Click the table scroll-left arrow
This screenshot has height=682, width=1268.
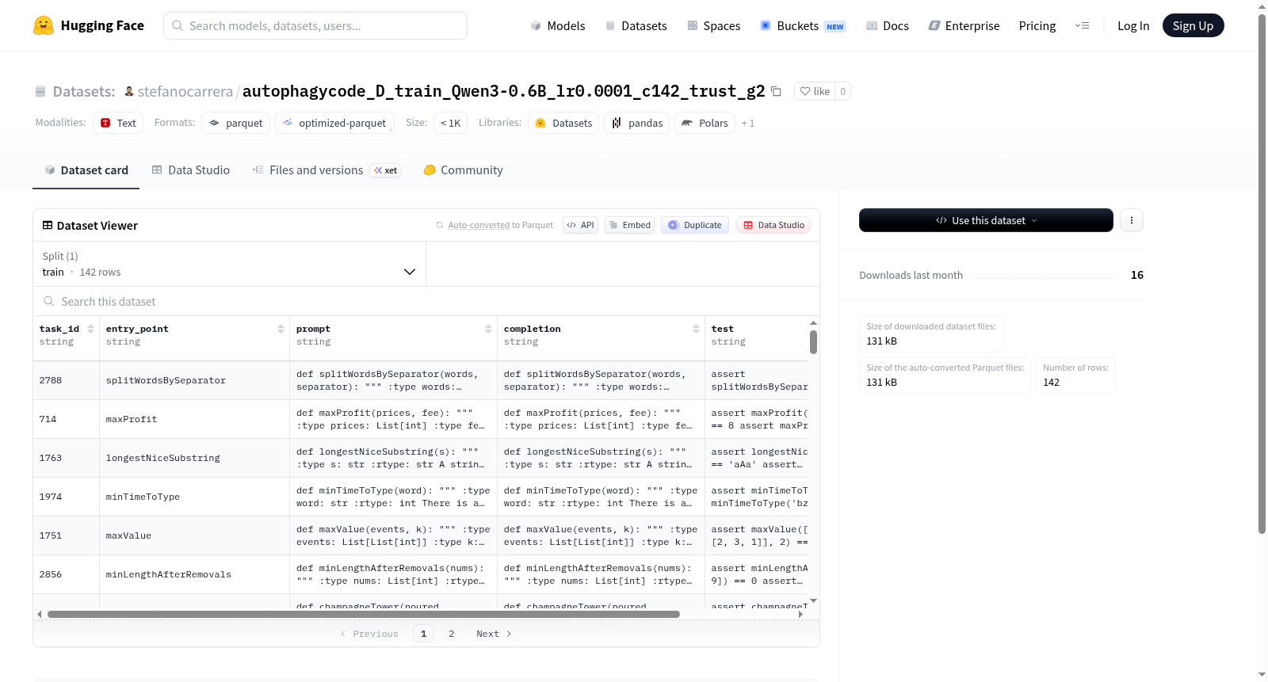[39, 614]
